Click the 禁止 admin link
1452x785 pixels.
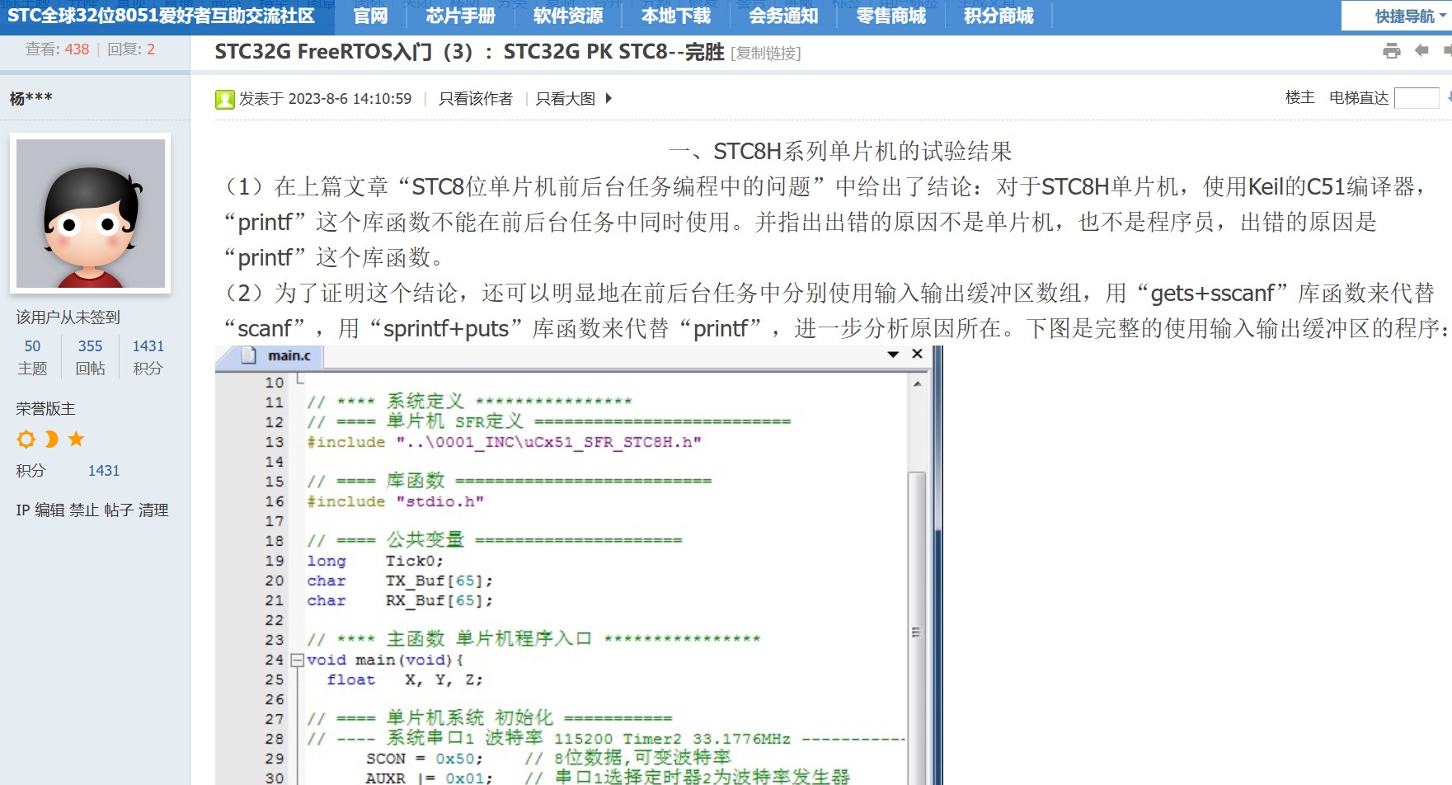click(84, 510)
